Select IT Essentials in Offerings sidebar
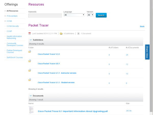153x115 pixels. tap(12, 16)
